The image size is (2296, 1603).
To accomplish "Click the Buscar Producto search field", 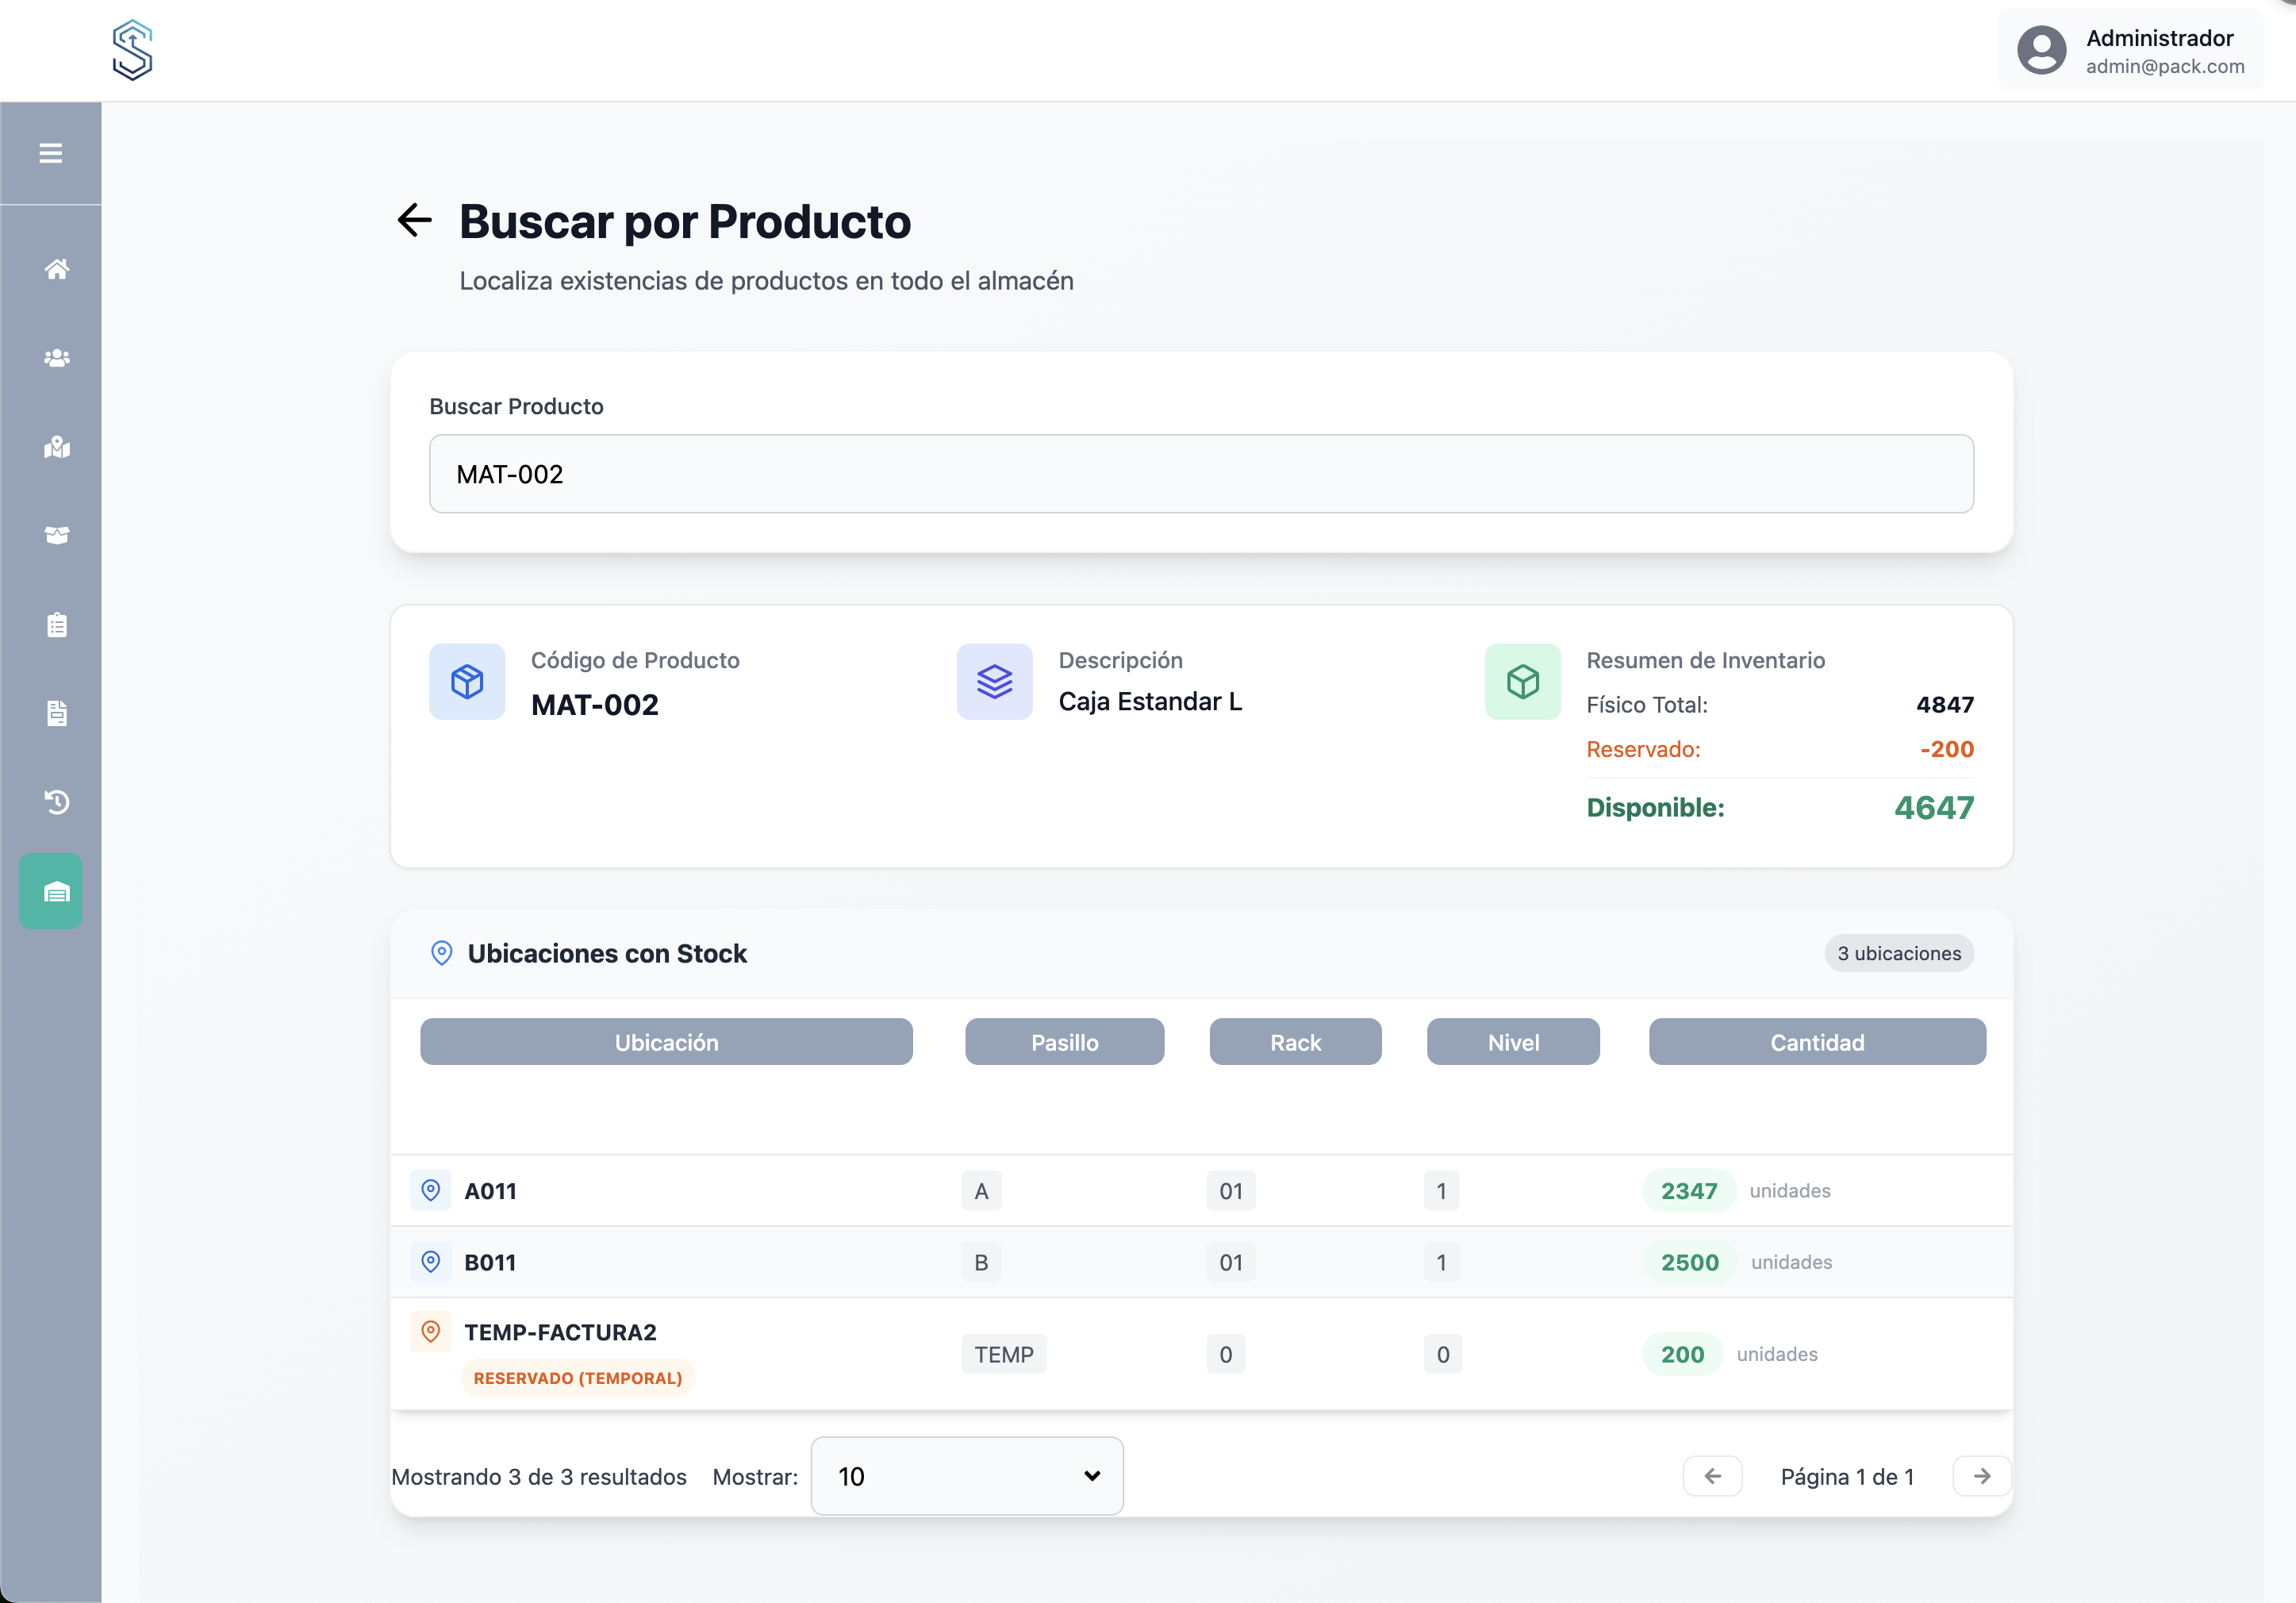I will click(1200, 474).
